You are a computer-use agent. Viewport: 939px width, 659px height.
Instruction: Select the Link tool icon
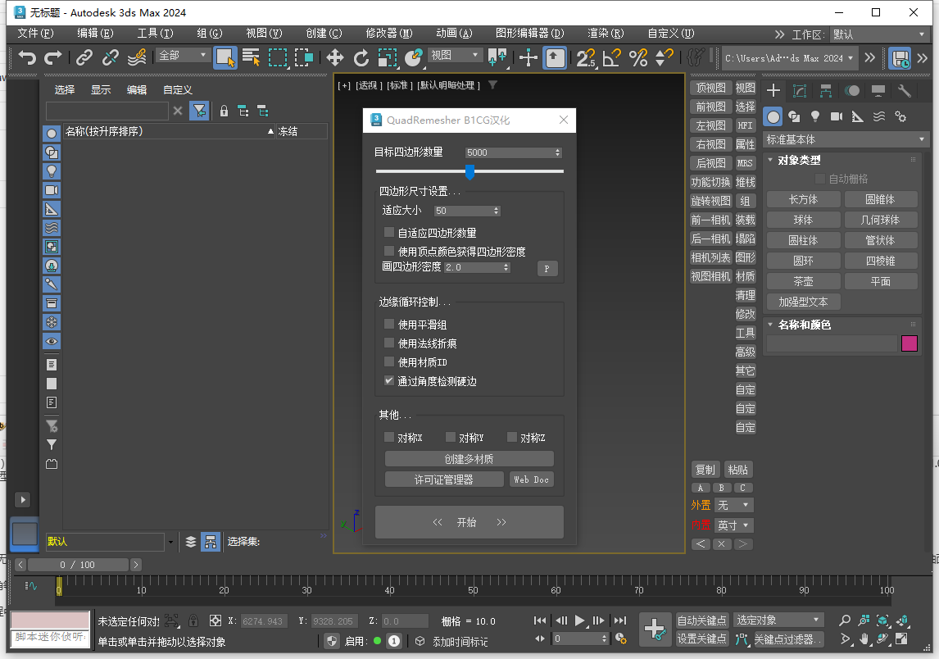click(84, 58)
